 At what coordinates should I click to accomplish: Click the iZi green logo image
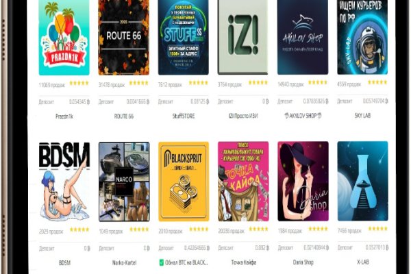coord(243,37)
